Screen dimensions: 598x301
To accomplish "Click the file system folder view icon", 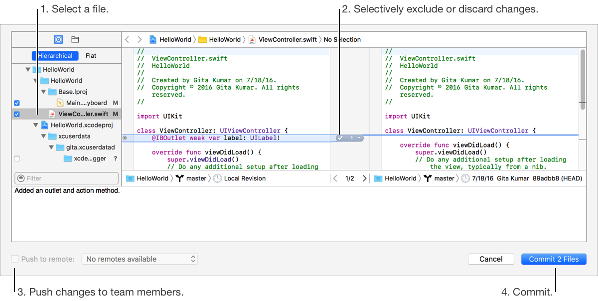I will coord(75,39).
